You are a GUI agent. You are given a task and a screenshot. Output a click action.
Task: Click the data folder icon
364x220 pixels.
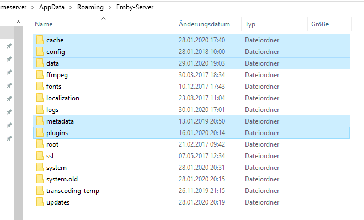pos(40,63)
